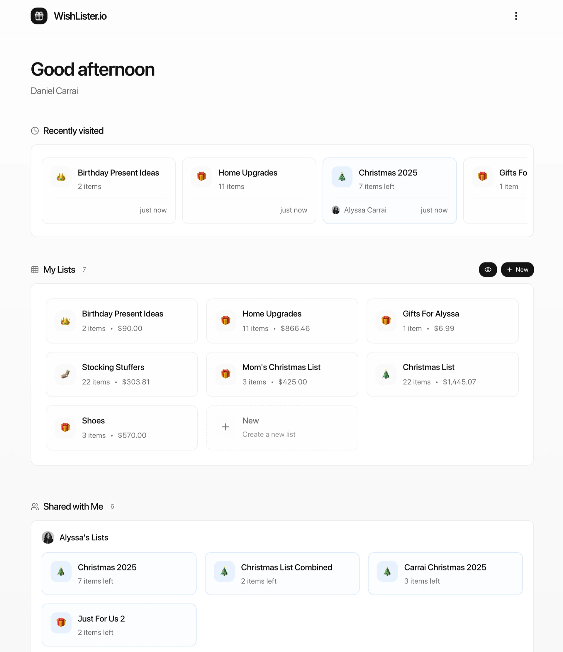563x652 pixels.
Task: Open the Christmas List Combined card
Action: coord(282,573)
